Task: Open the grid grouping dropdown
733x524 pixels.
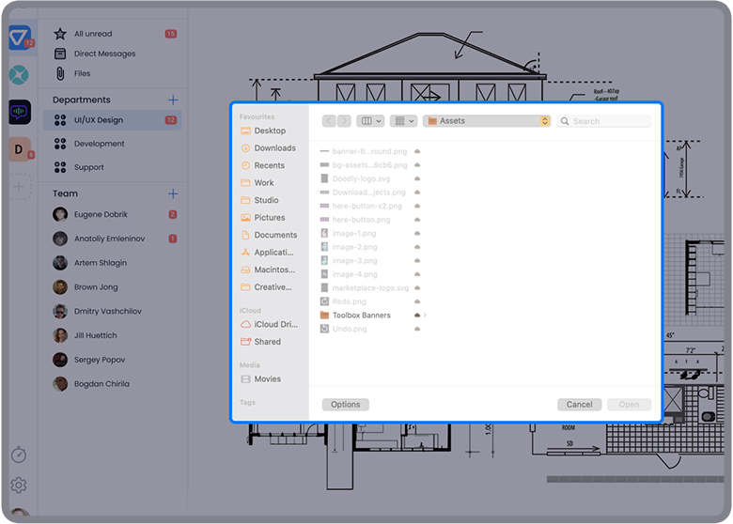Action: [404, 121]
